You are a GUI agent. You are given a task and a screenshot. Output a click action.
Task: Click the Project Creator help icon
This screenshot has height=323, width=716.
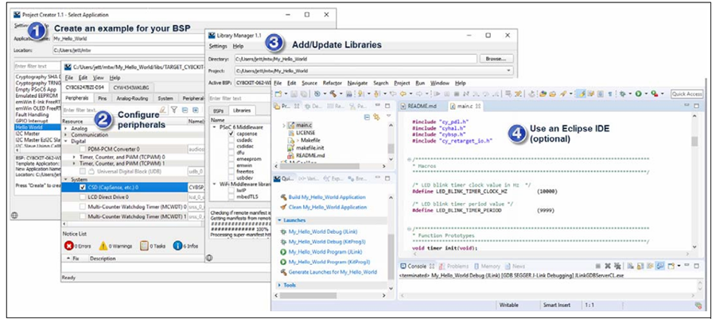(14, 215)
